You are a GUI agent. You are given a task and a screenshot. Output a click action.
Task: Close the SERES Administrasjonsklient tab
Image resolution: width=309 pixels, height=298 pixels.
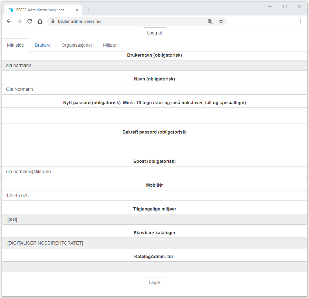[x=77, y=10]
